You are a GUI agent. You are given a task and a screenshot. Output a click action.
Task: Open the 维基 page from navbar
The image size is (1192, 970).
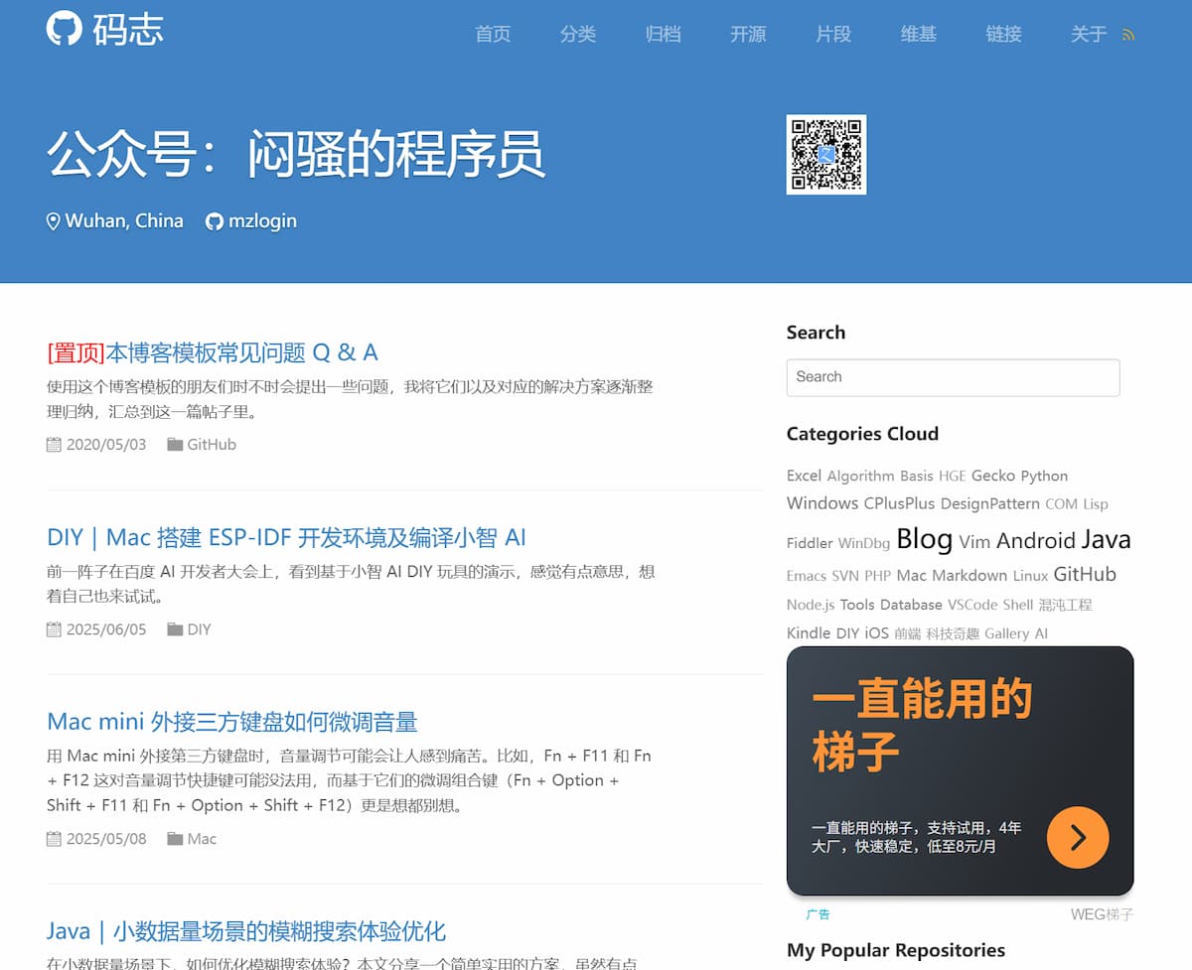point(918,34)
